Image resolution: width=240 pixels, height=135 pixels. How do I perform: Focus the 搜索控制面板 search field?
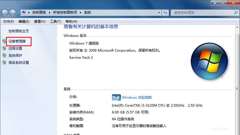click(x=202, y=13)
